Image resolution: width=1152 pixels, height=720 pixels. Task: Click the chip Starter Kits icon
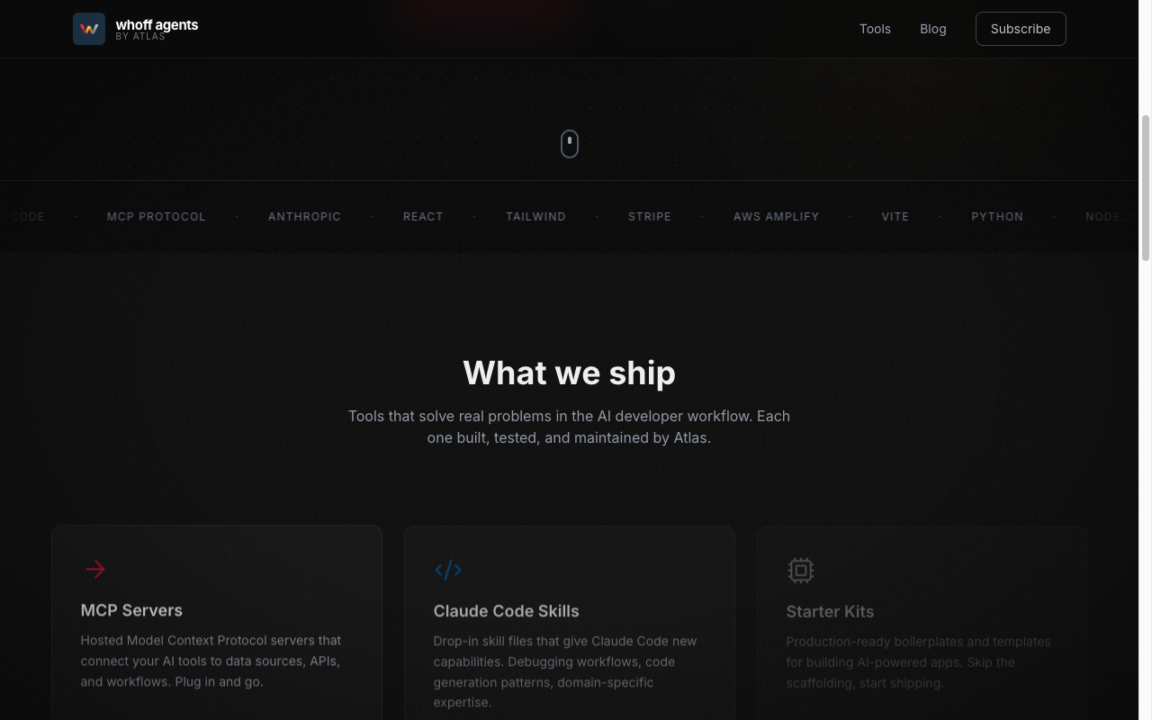pyautogui.click(x=801, y=571)
